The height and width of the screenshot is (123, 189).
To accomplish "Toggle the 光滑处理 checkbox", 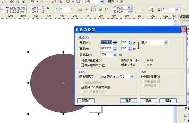I will coord(143,77).
